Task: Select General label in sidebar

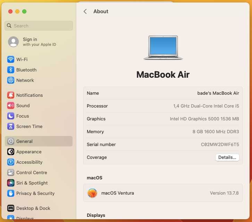Action: [24, 142]
